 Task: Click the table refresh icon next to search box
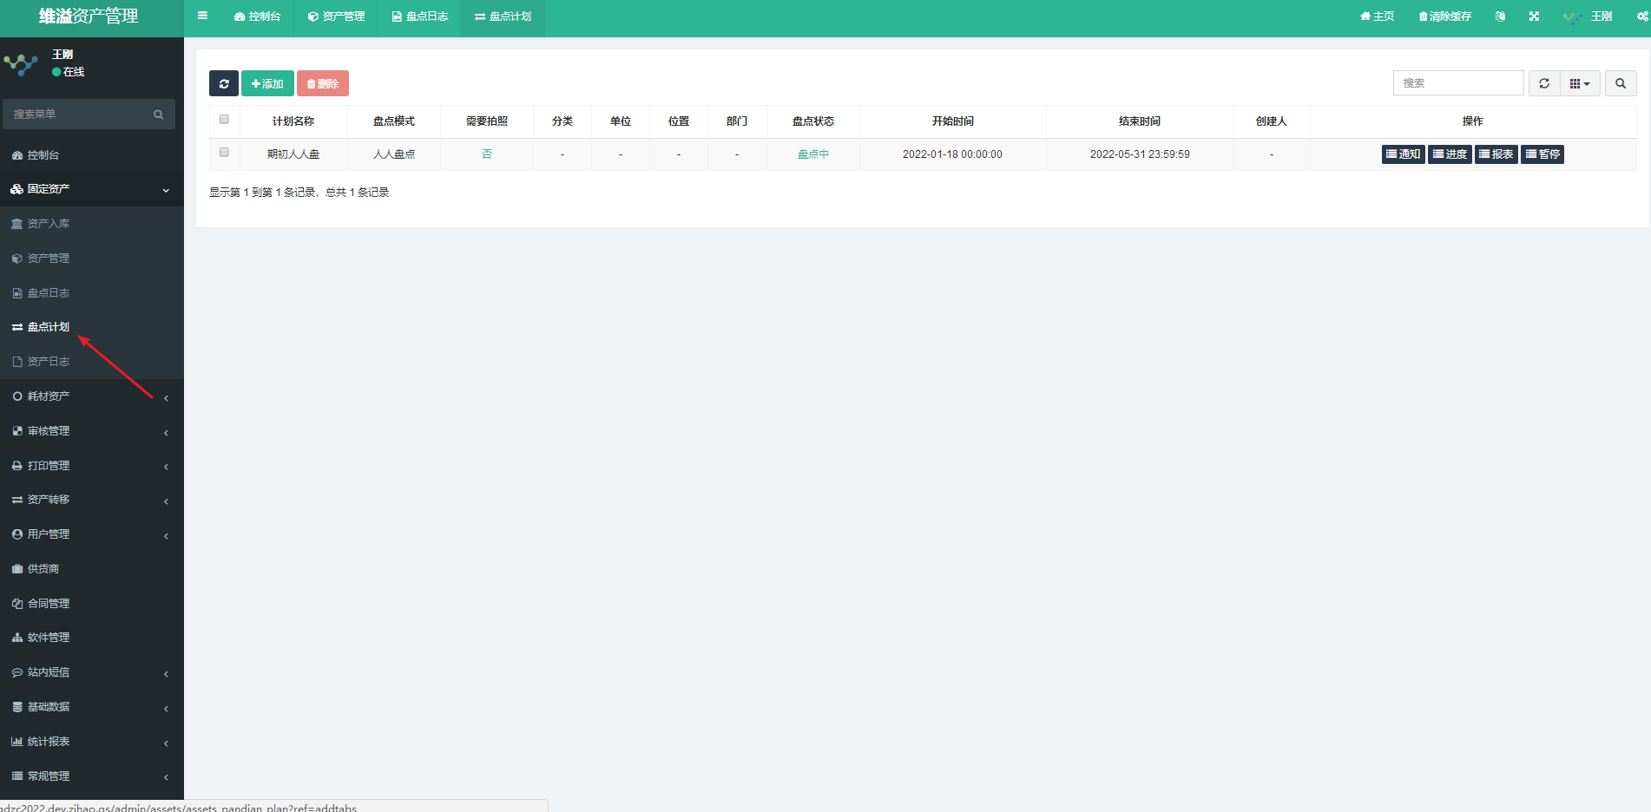point(1543,84)
